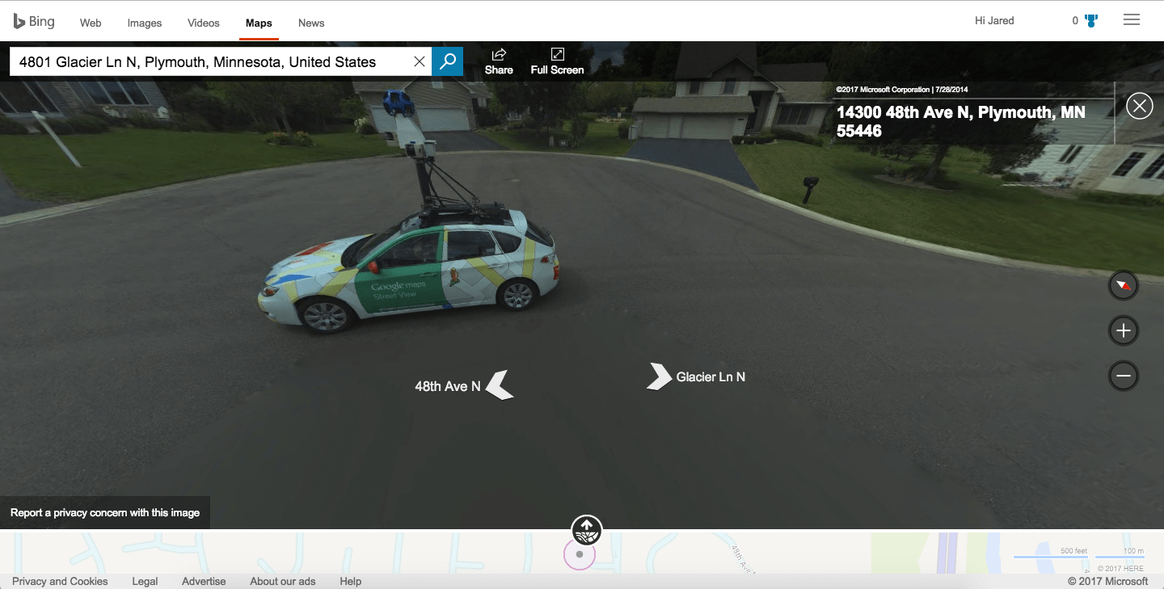Open the Videos section

point(203,23)
